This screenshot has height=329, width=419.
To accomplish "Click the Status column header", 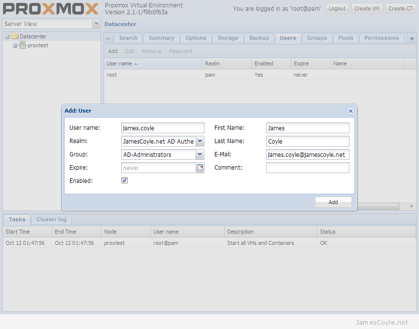I will (366, 232).
